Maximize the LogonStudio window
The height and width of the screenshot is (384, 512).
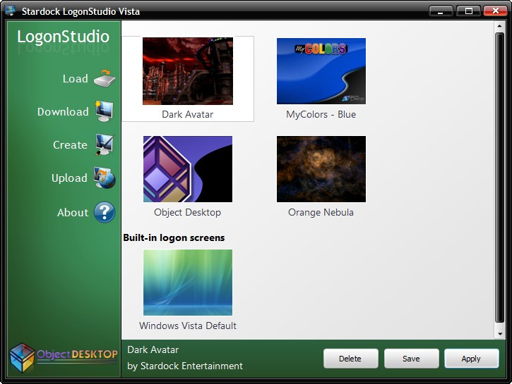tap(468, 11)
